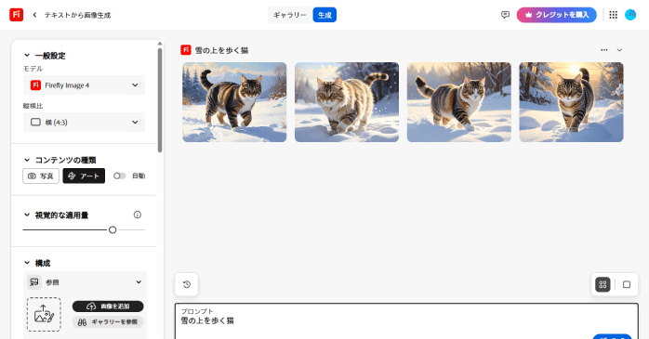Collapse the results with the chevron

(x=619, y=50)
